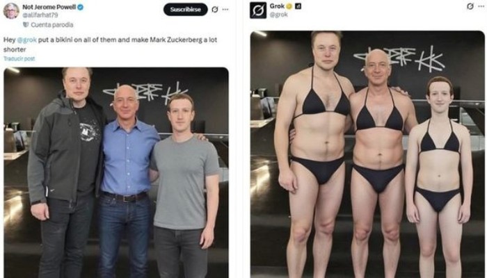Open the Grok profile avatar

[258, 10]
